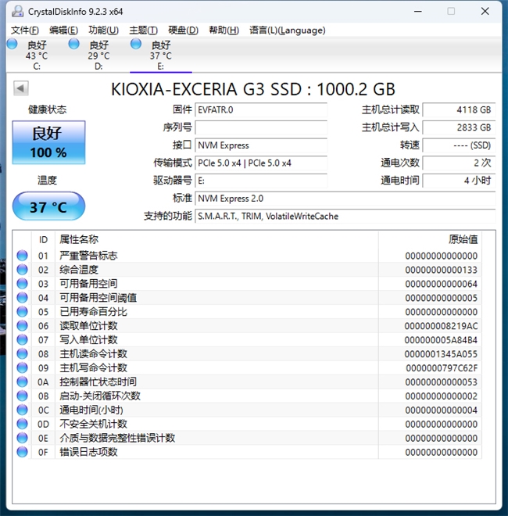Click the 驱动器号 field E:
This screenshot has width=508, height=516.
(261, 181)
